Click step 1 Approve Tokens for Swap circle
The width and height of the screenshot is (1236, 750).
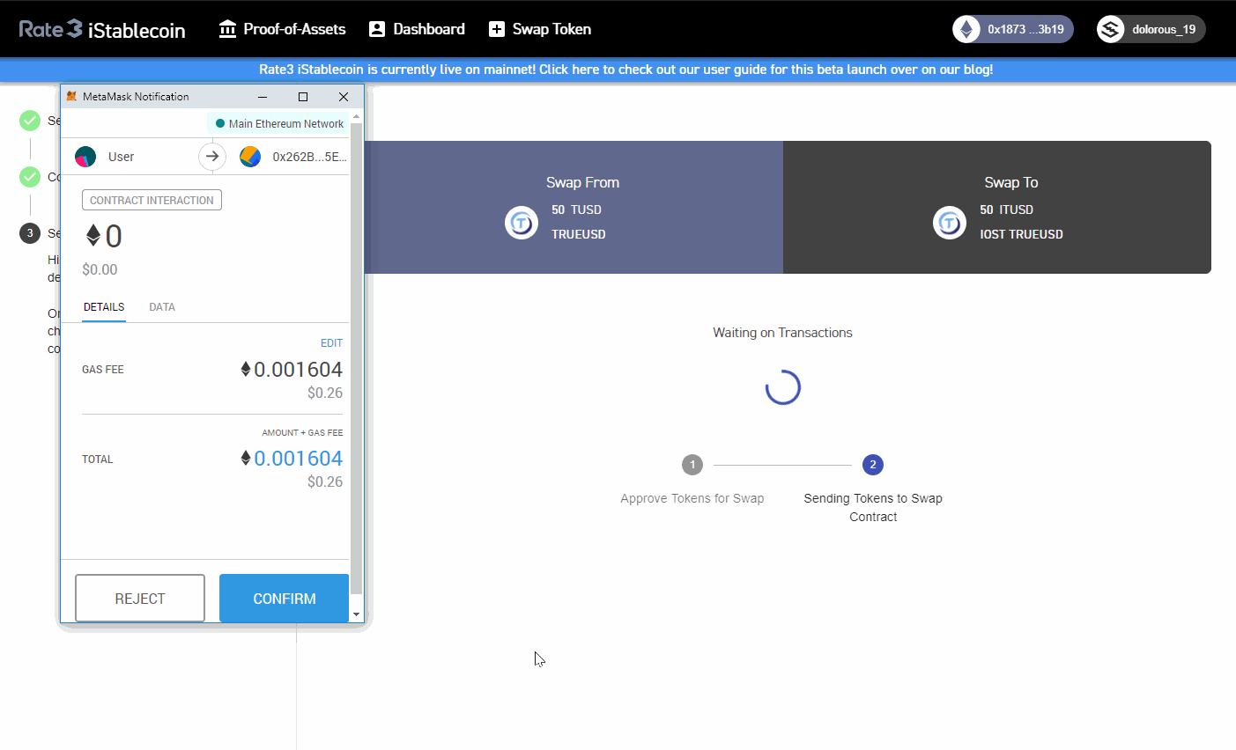click(692, 465)
